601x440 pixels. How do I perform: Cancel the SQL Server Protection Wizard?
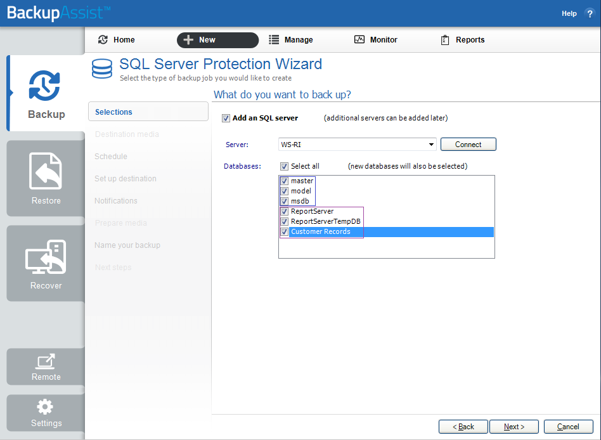[x=569, y=427]
